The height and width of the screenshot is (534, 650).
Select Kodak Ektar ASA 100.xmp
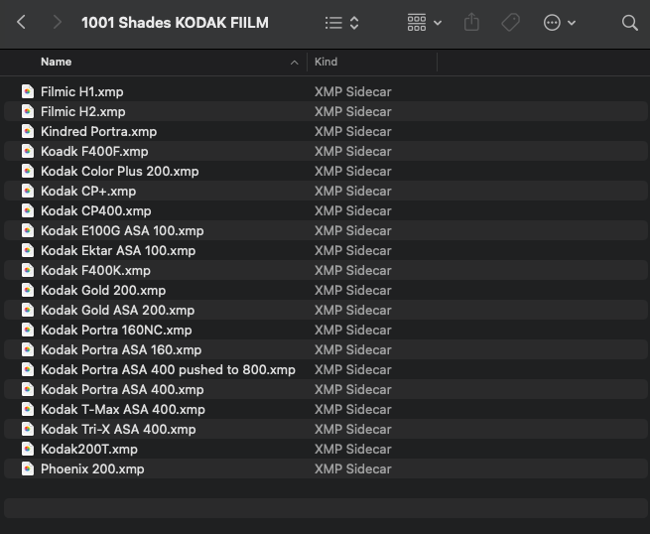[118, 250]
